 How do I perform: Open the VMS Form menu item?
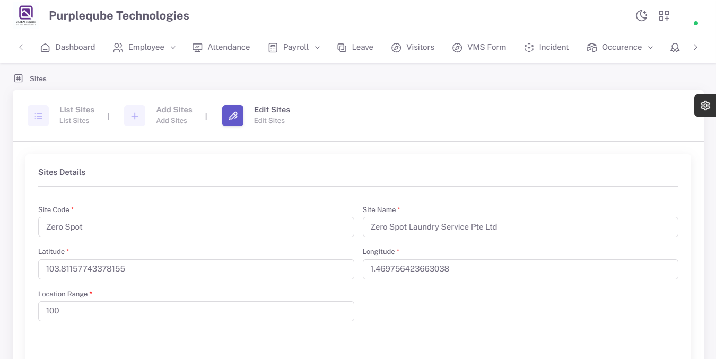coord(479,47)
